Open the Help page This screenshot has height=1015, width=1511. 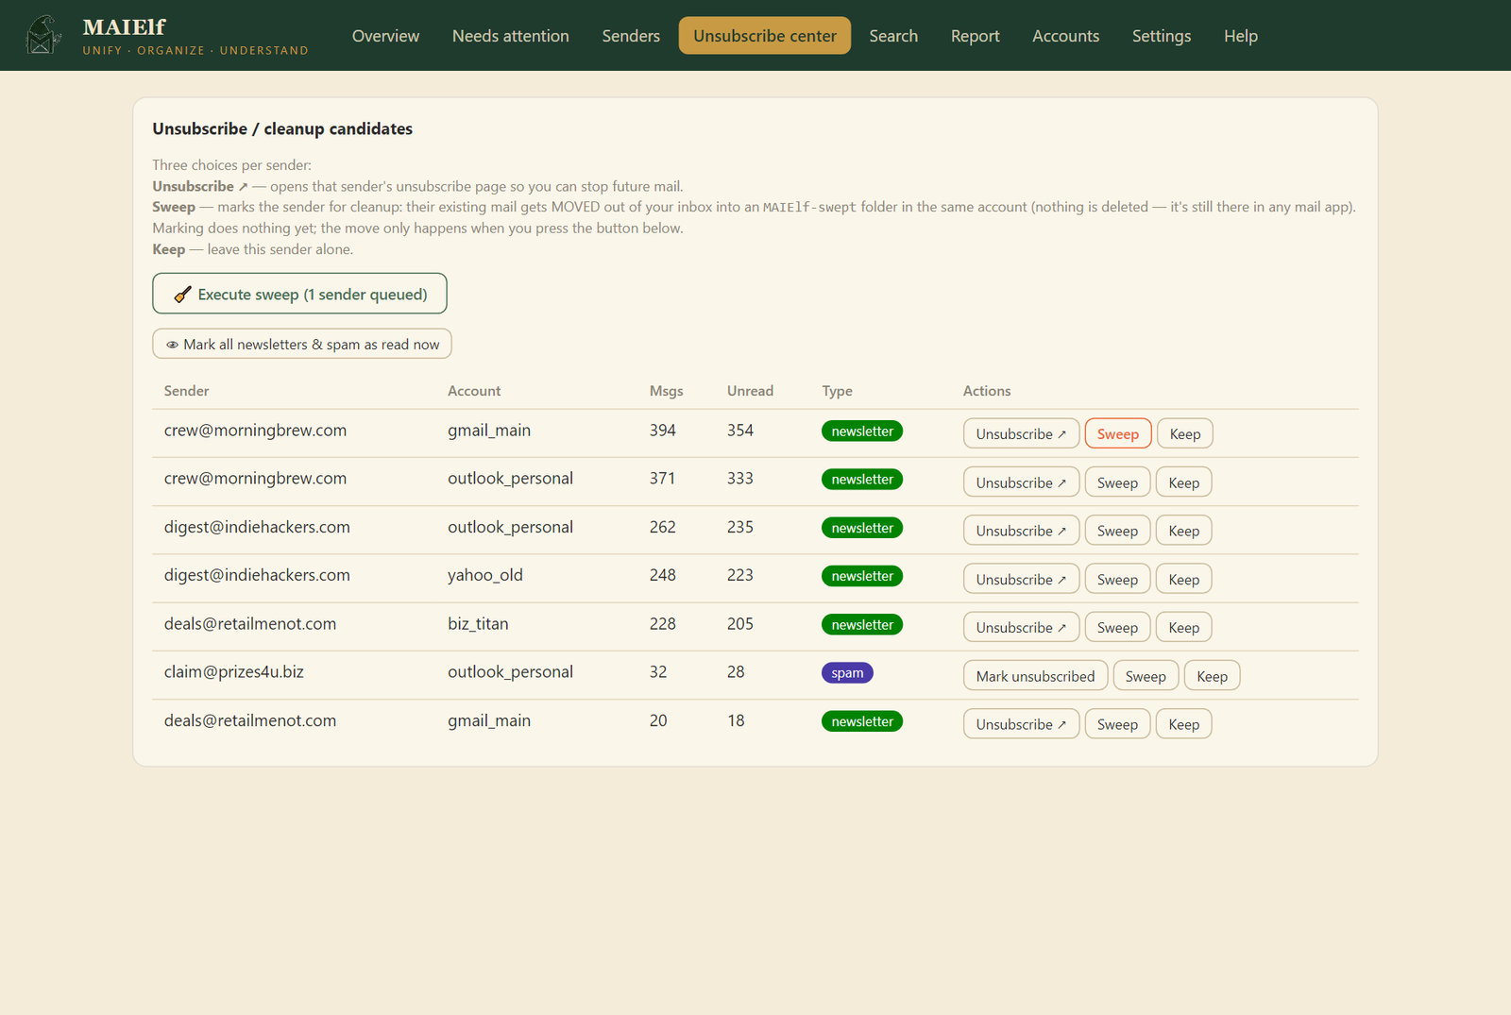click(x=1241, y=36)
